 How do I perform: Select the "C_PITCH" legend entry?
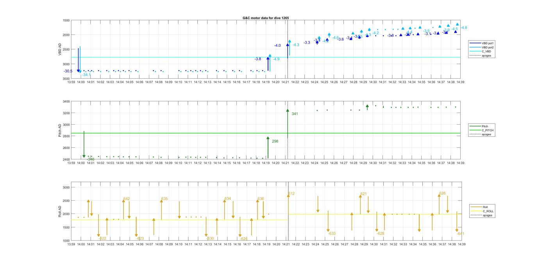pos(482,130)
